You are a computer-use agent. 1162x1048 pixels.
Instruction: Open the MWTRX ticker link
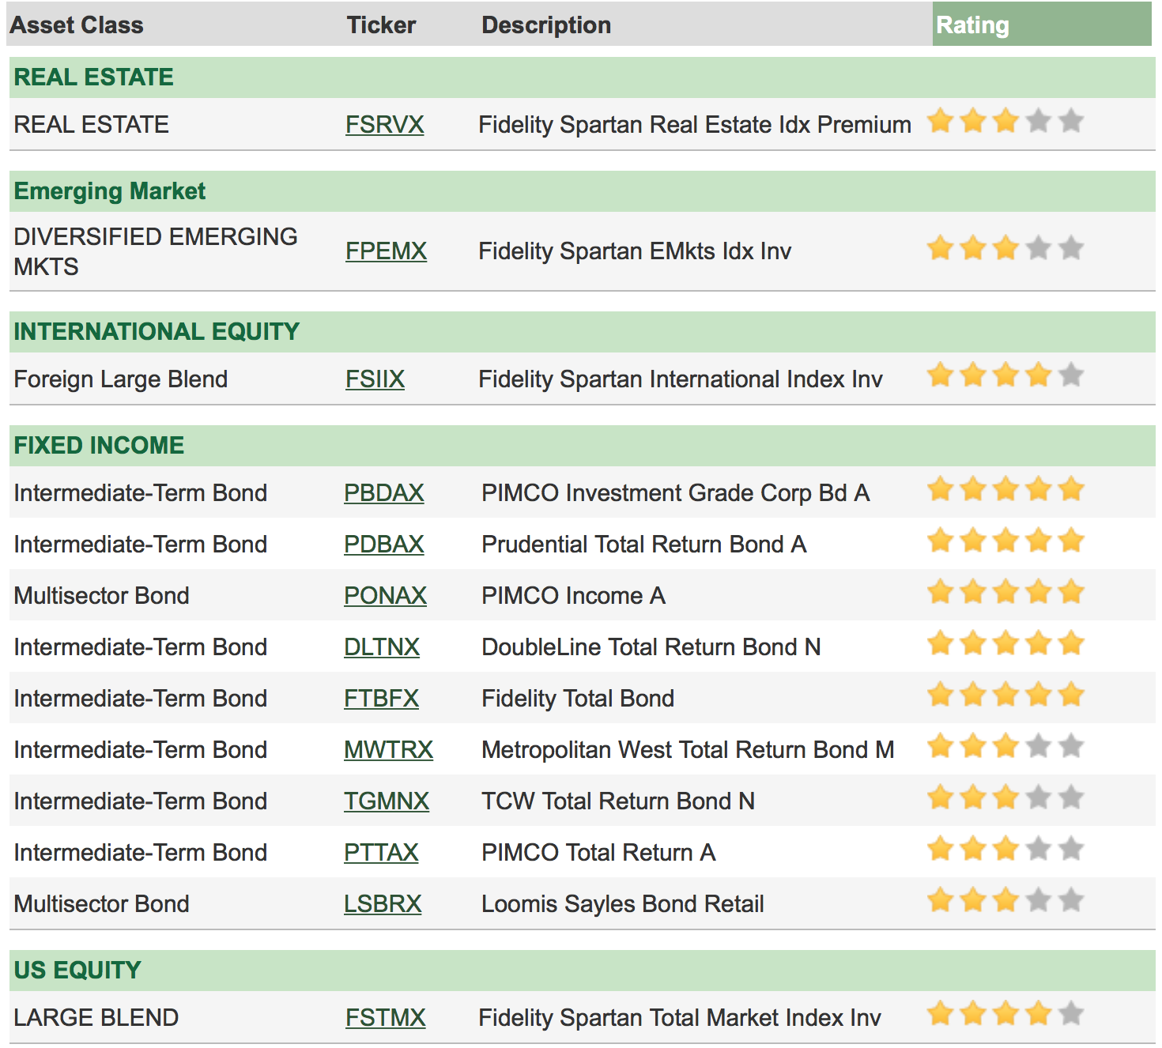[388, 750]
